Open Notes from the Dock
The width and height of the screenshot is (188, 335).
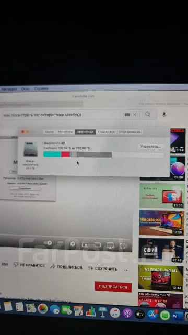(x=8, y=306)
